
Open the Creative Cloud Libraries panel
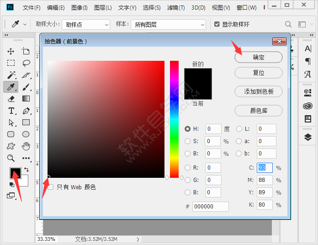click(x=307, y=106)
